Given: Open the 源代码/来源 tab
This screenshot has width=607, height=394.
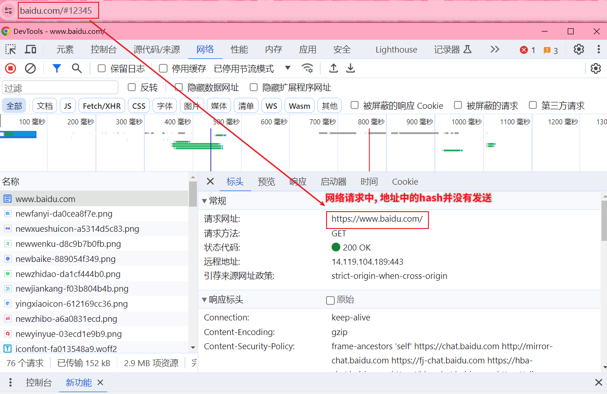Looking at the screenshot, I should 157,49.
